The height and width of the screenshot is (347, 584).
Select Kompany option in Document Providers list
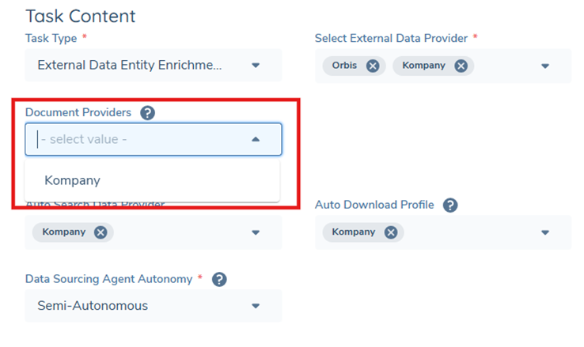tap(73, 180)
